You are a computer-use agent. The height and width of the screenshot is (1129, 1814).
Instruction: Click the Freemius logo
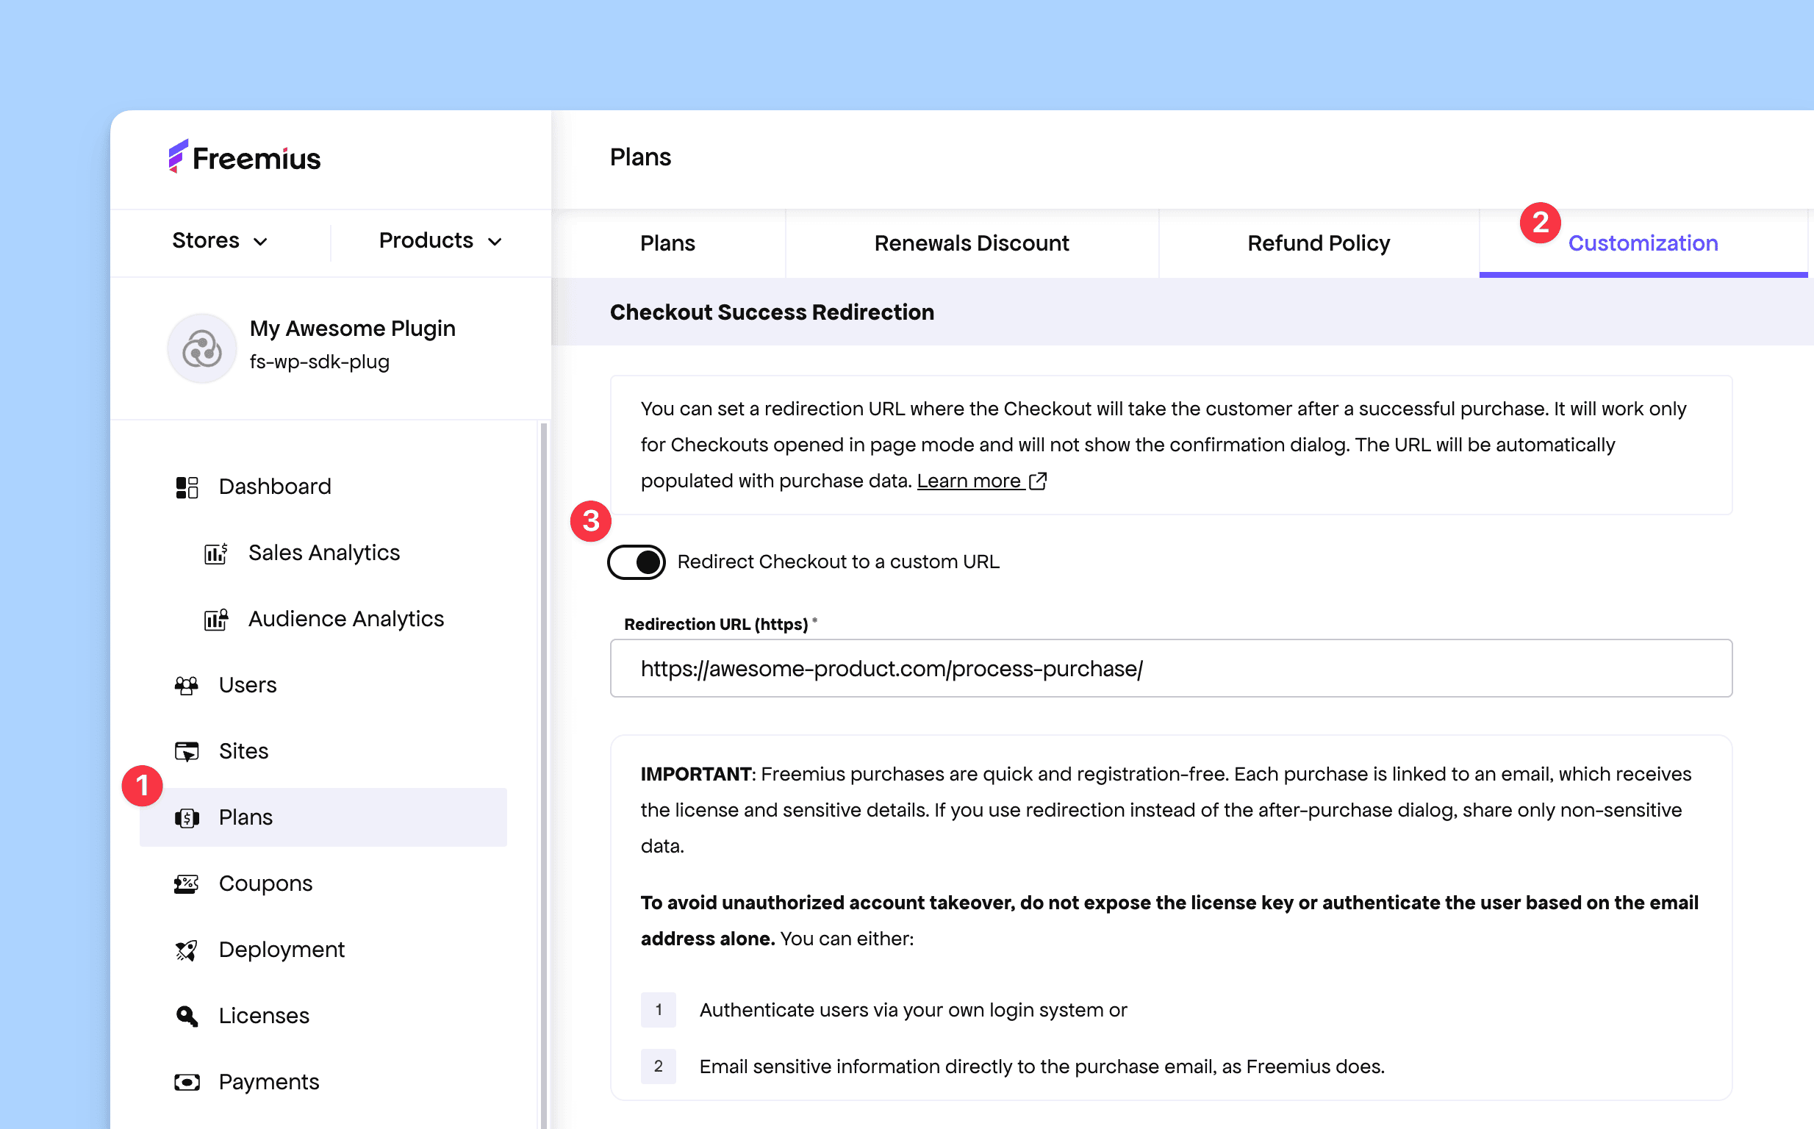tap(244, 157)
